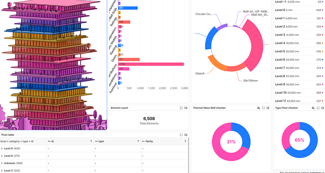Viewport: 325px width, 173px height.
Task: Expand Type Floor checker to fullscreen
Action: (x=318, y=108)
